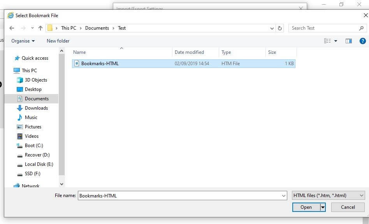Click the Quick access star icon
The width and height of the screenshot is (369, 224).
[17, 58]
